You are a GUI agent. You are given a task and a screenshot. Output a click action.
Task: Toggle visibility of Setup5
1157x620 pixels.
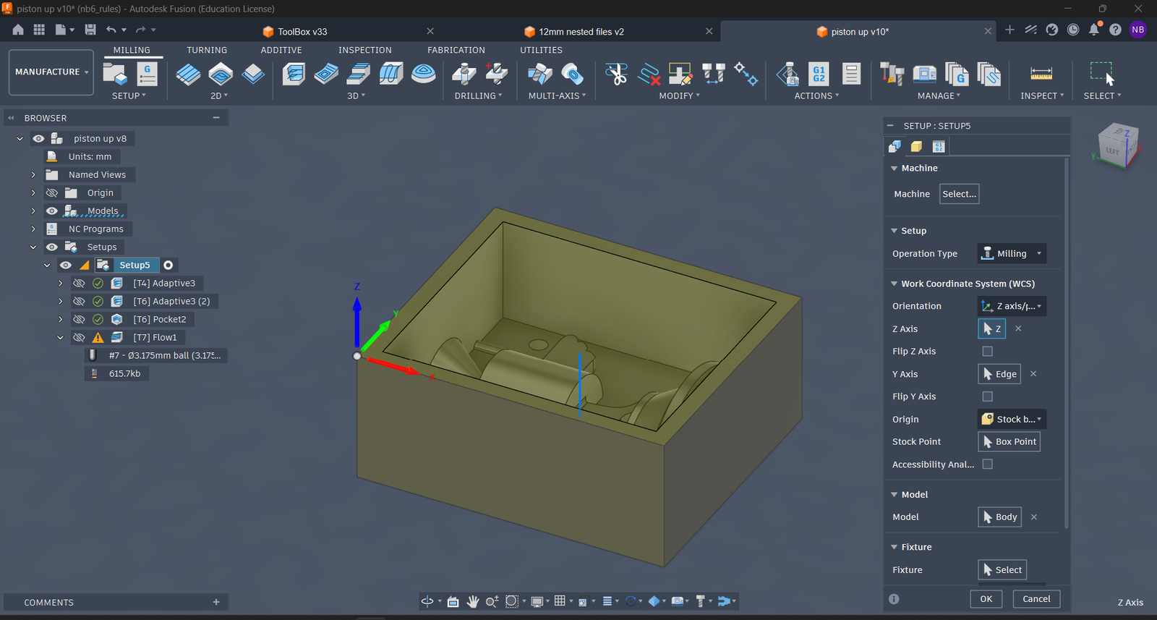tap(65, 266)
